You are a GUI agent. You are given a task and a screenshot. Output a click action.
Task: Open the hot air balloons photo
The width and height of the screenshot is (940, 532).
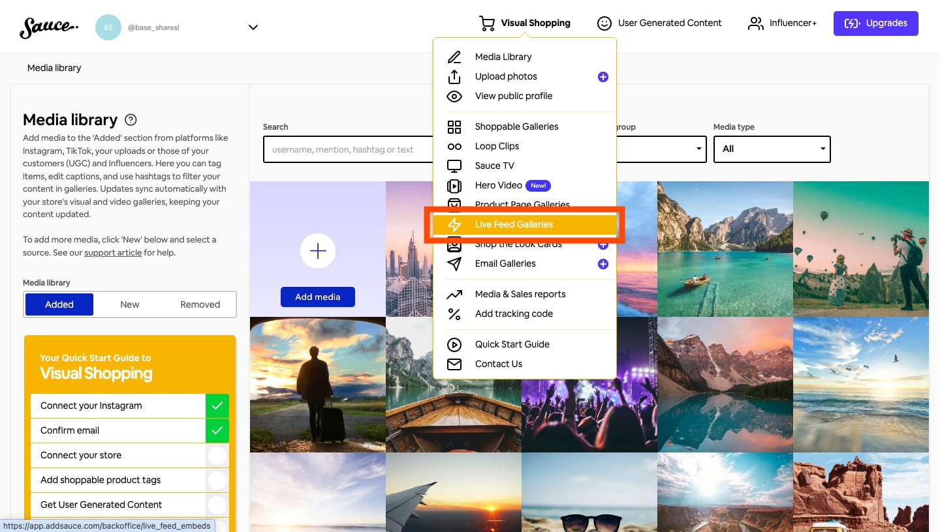tap(861, 249)
